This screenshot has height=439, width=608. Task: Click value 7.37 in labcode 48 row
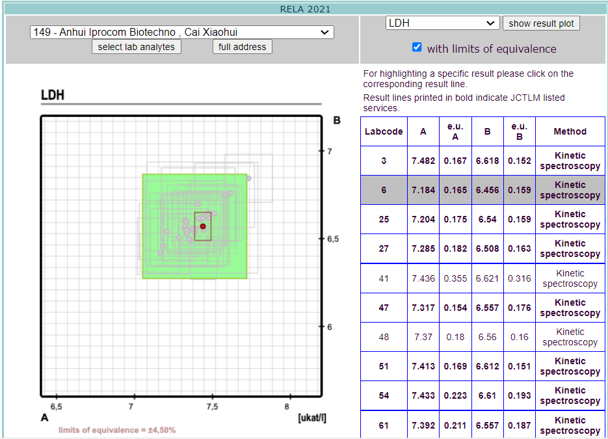tap(423, 337)
